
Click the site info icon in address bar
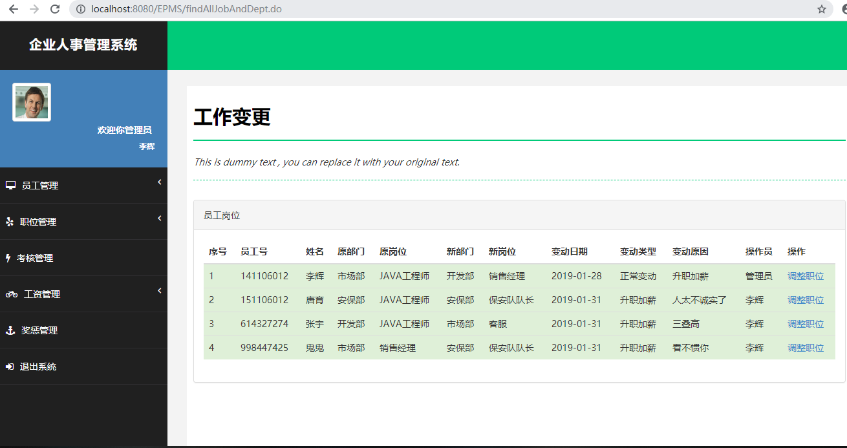[81, 9]
